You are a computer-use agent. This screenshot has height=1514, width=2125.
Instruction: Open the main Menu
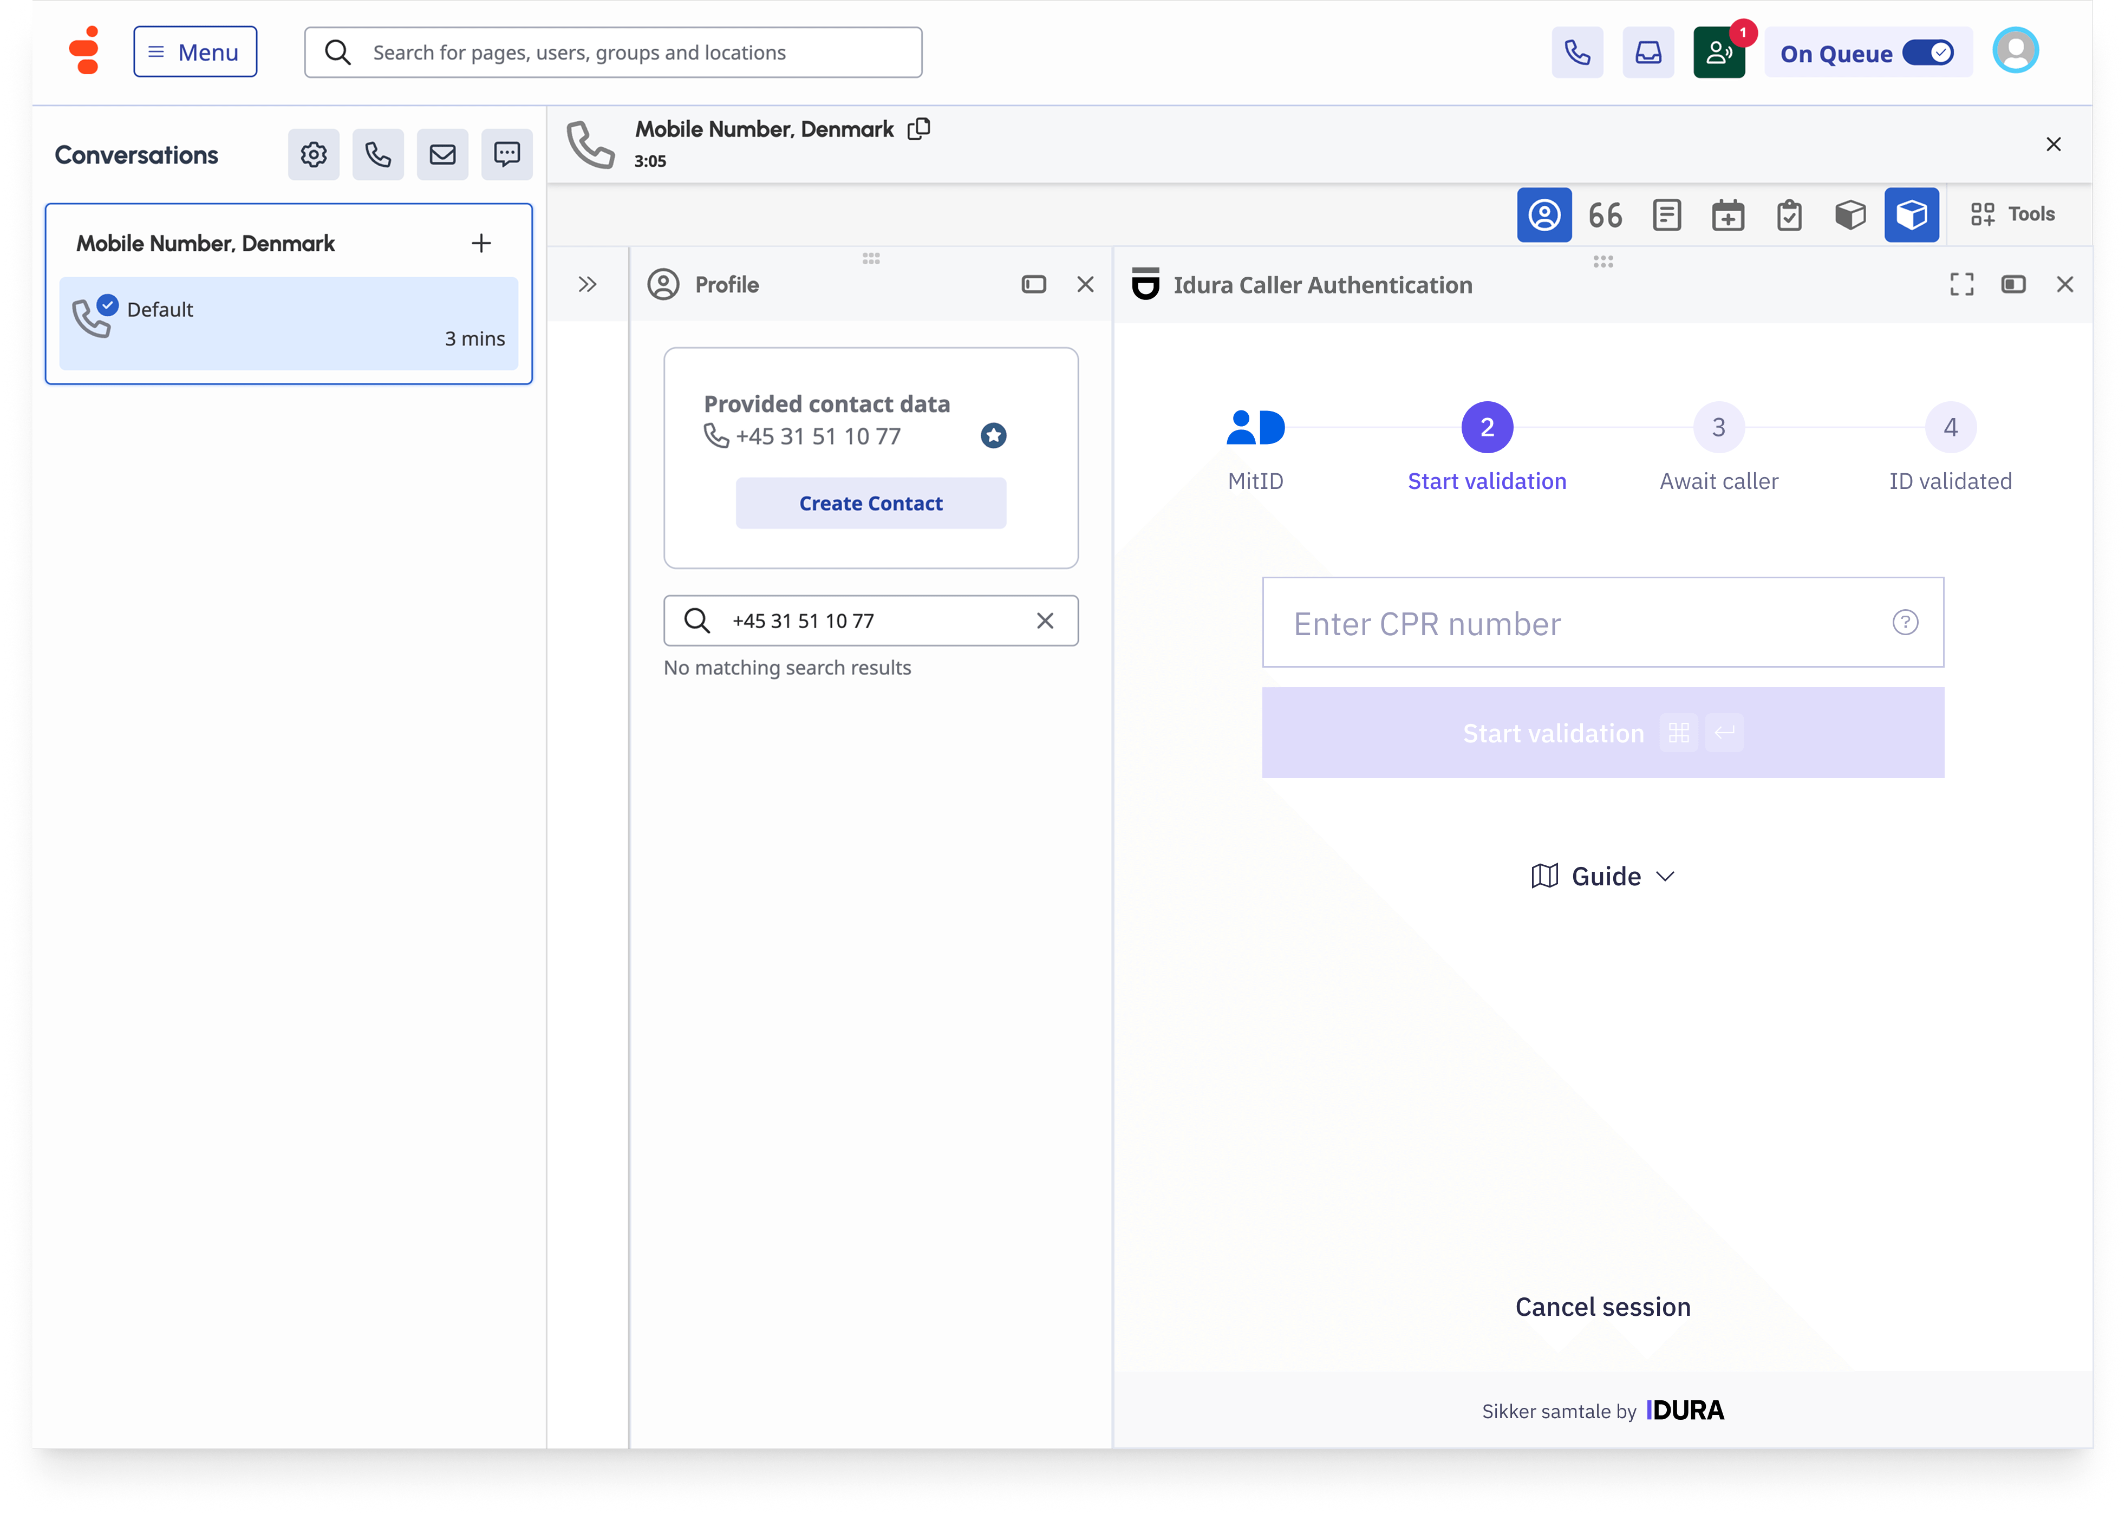[x=195, y=52]
